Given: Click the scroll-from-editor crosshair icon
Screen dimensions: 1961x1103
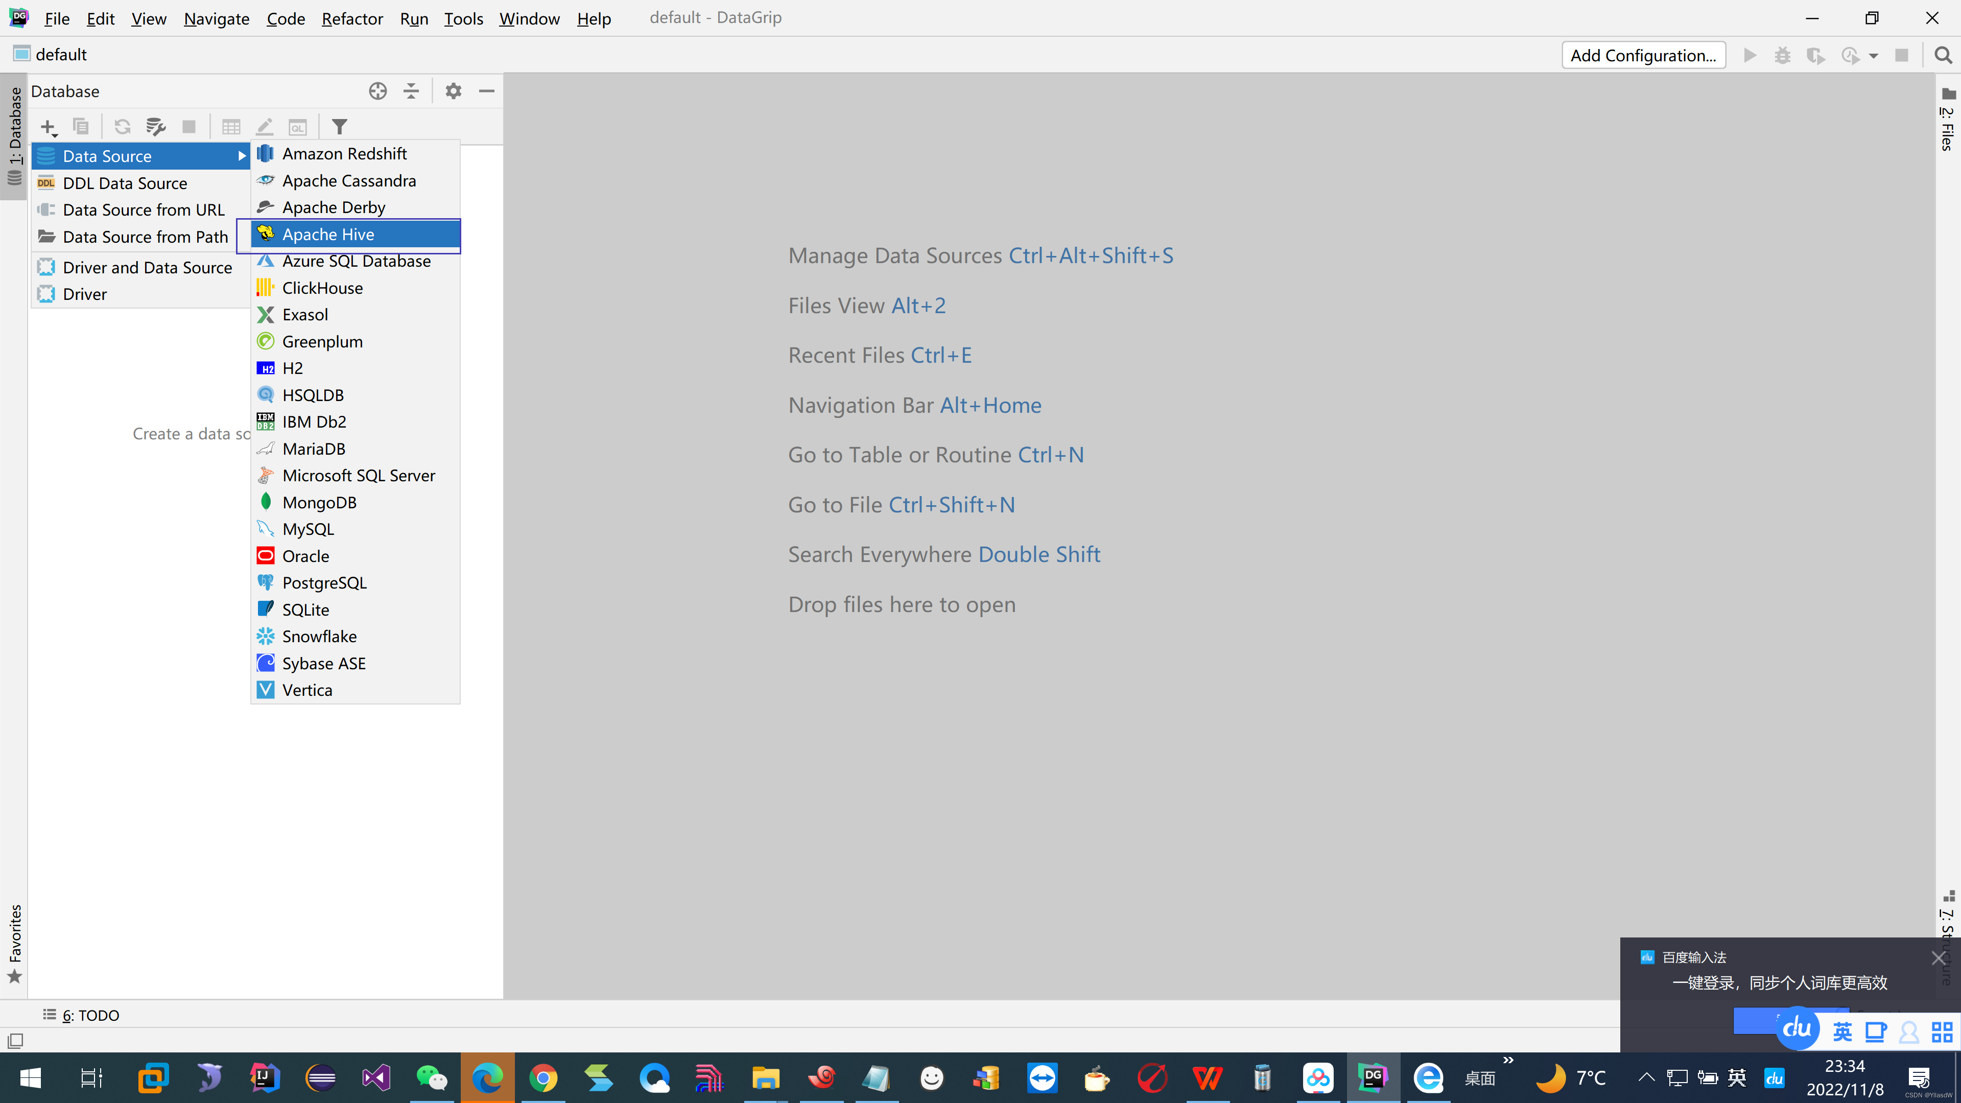Looking at the screenshot, I should [x=377, y=91].
